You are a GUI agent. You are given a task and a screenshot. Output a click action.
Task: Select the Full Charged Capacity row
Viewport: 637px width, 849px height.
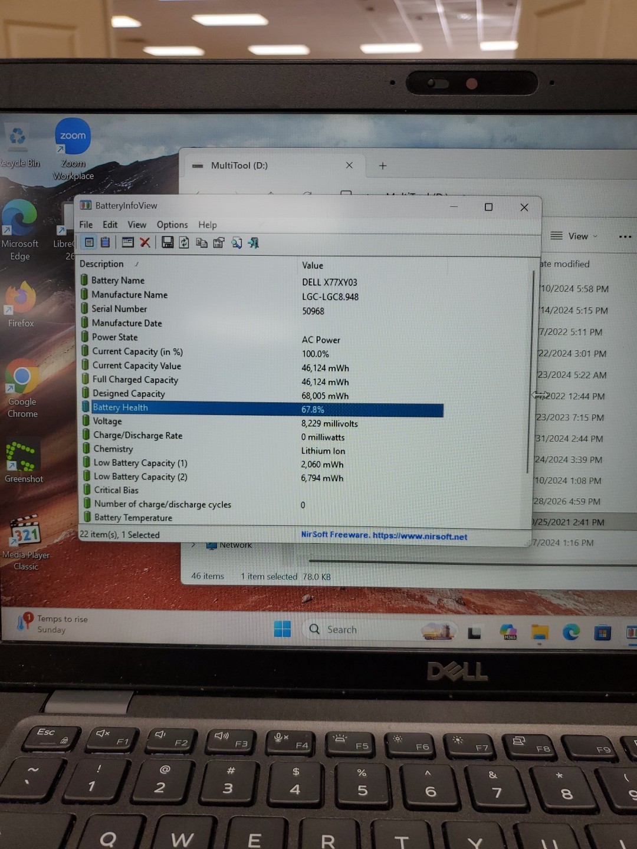(x=262, y=380)
